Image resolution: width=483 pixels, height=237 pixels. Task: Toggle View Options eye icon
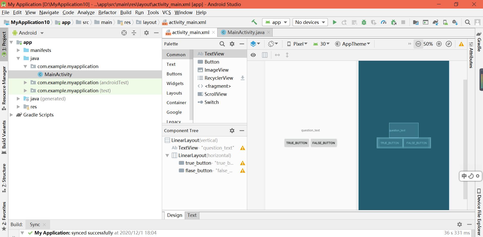pos(253,55)
